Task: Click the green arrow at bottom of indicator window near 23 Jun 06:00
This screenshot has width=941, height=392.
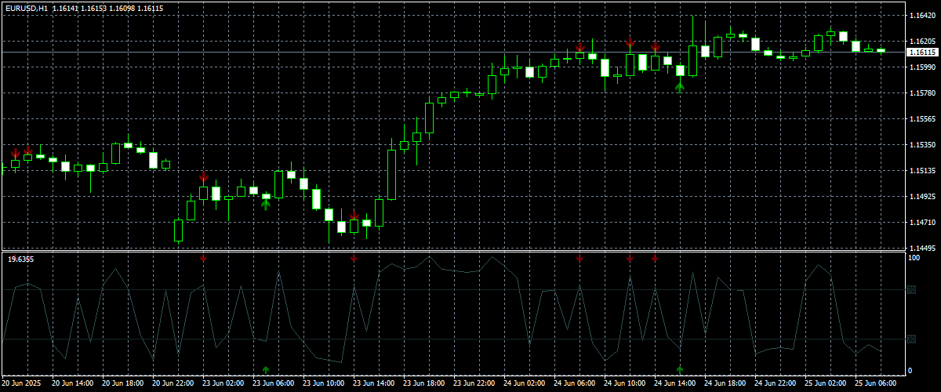Action: click(266, 368)
